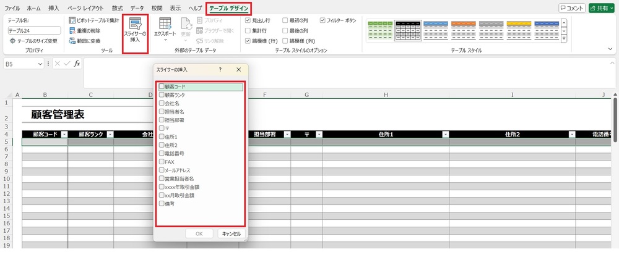Click the スライサーの挿入 ribbon icon

(134, 26)
